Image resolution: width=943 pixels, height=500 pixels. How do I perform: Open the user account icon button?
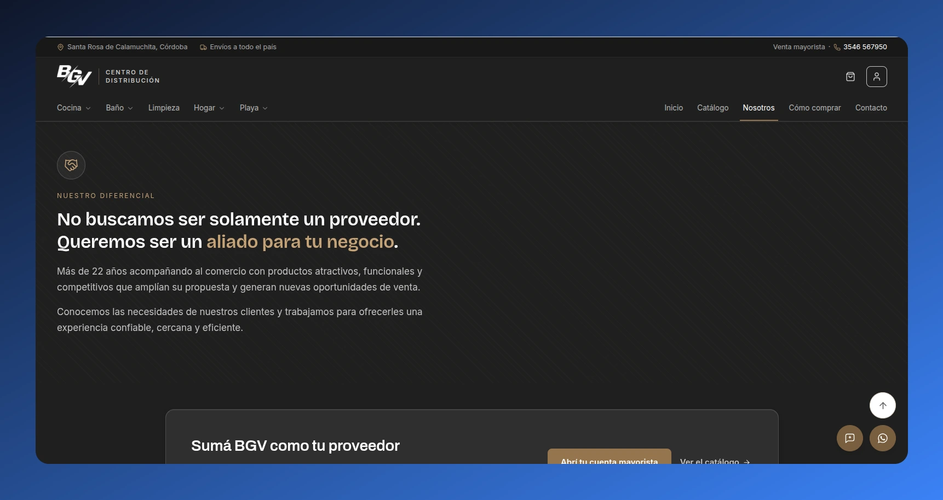click(877, 77)
